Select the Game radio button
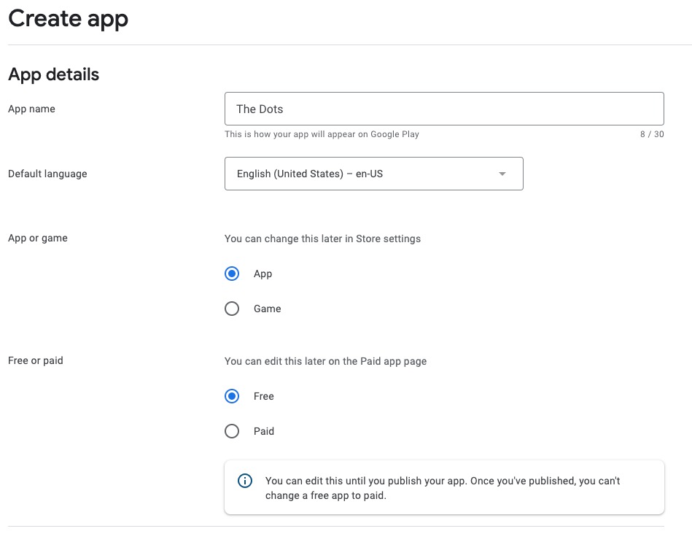The width and height of the screenshot is (692, 542). pos(232,309)
